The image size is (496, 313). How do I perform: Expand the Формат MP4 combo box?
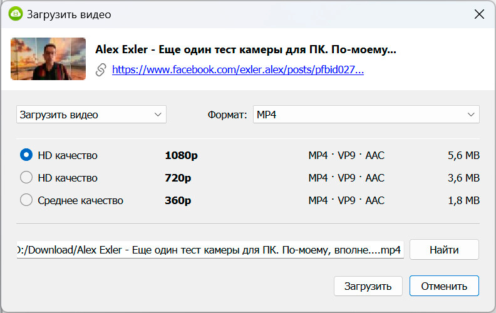click(x=366, y=115)
